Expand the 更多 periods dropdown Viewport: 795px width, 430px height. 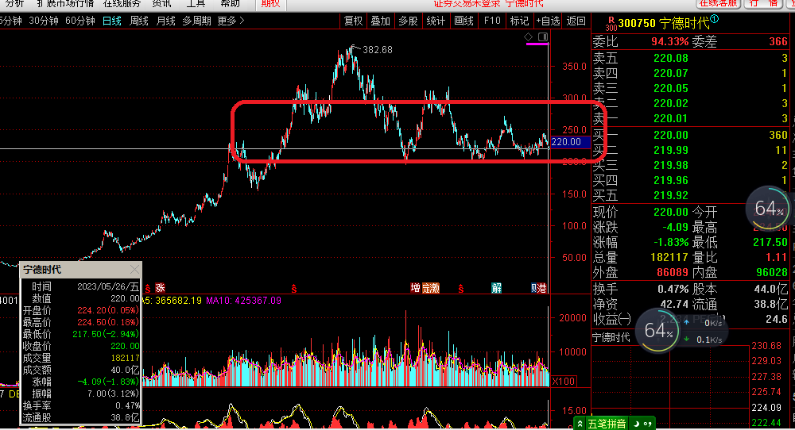pos(231,21)
